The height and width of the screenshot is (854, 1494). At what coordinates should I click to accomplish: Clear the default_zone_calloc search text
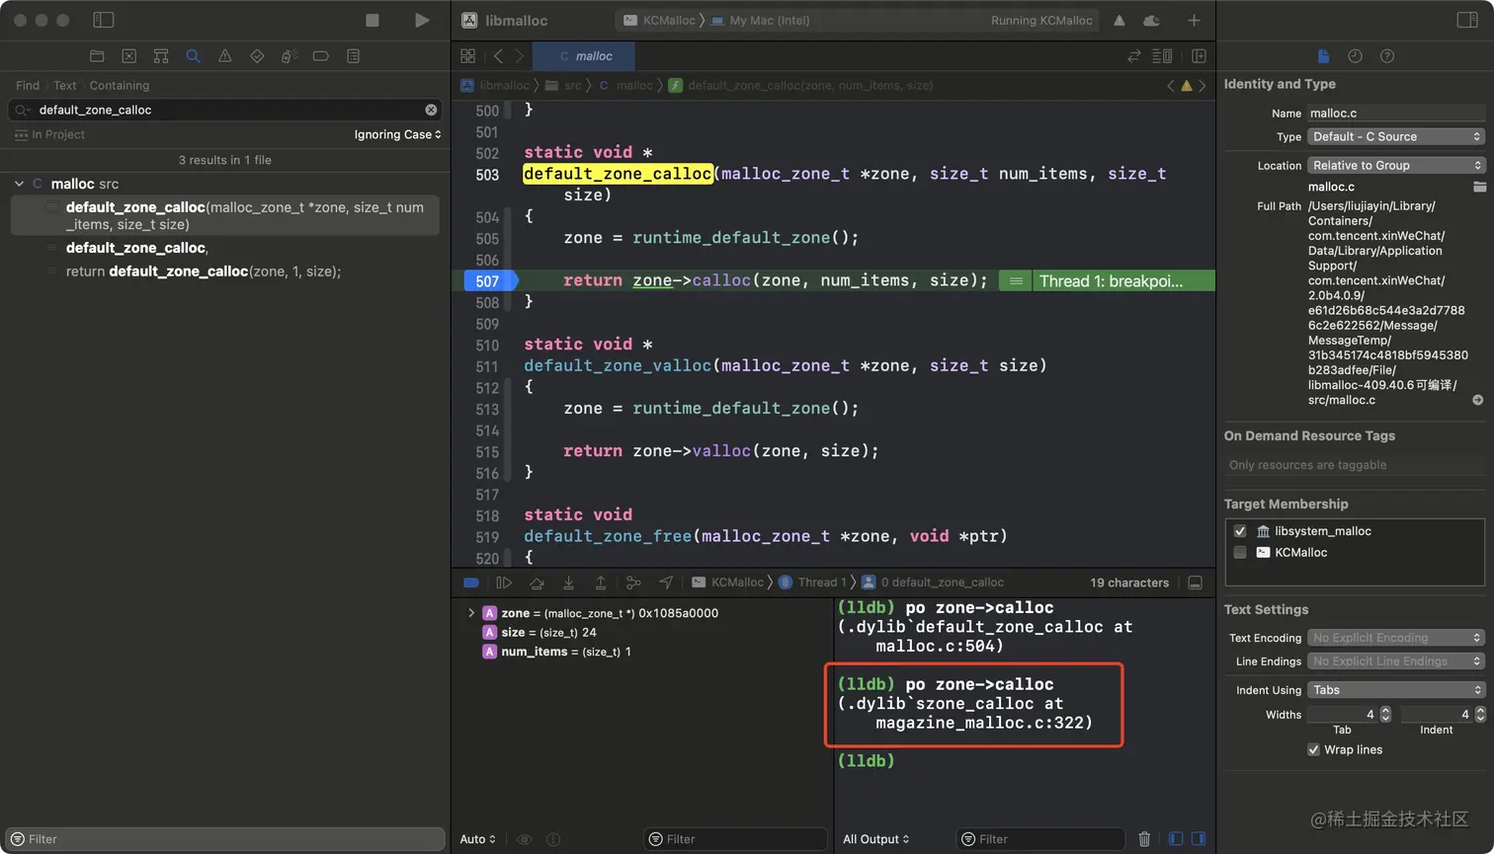(431, 110)
